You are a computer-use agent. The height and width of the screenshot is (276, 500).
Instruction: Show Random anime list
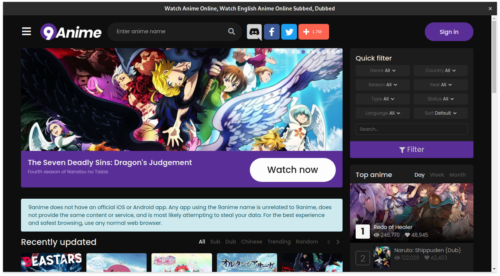pyautogui.click(x=307, y=242)
